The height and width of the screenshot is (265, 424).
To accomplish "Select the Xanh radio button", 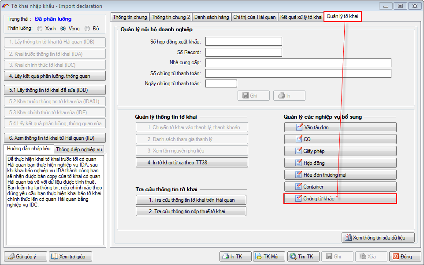I will point(40,29).
